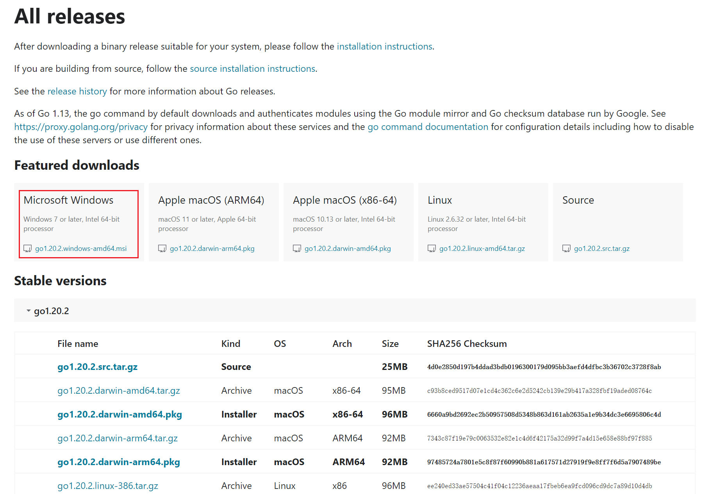Click go1.20.2.linux-386.tar.gz in the table

coord(108,486)
